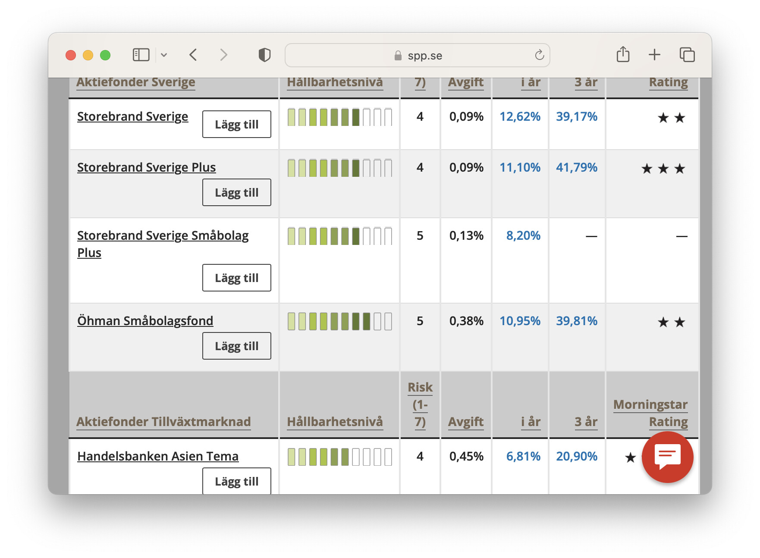This screenshot has width=760, height=558.
Task: Add Storebrand Sverige with Lägg till
Action: point(236,124)
